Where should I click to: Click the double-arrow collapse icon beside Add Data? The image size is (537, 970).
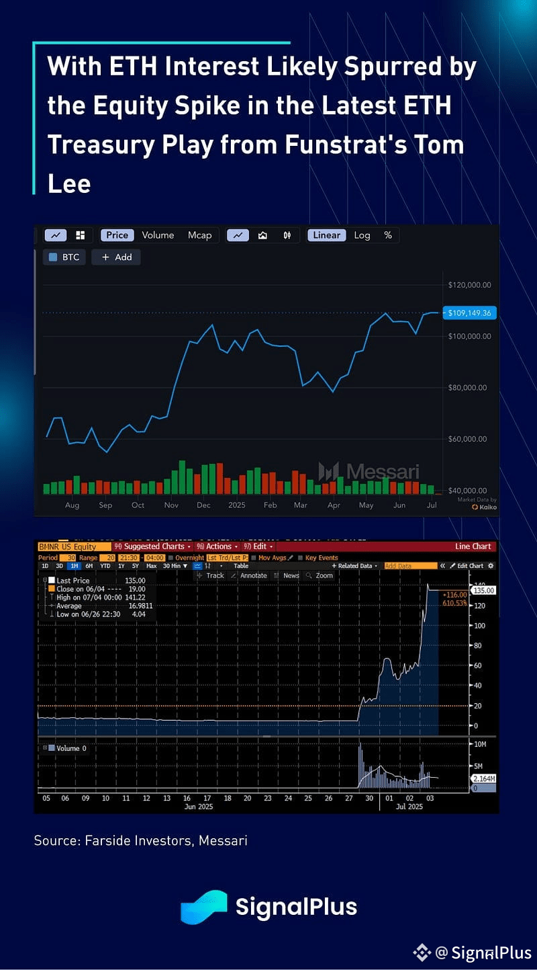point(443,566)
